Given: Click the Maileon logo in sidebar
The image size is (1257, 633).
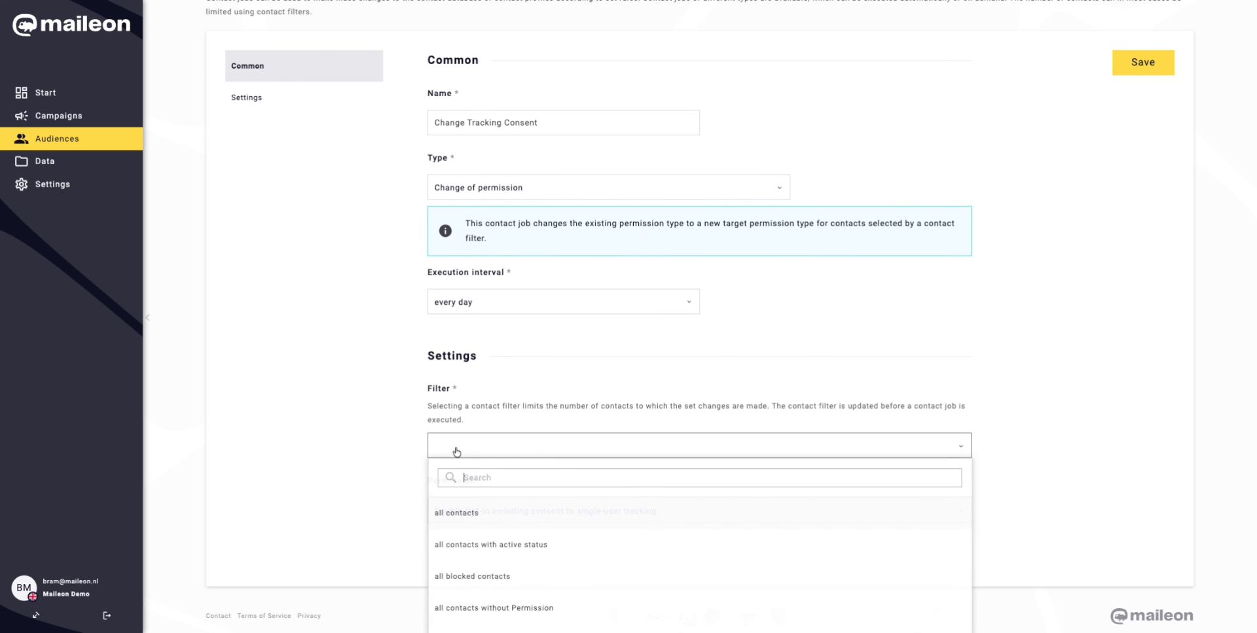Looking at the screenshot, I should 71,25.
